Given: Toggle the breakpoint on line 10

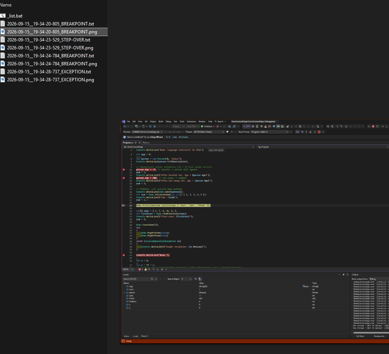Looking at the screenshot, I should pos(124,169).
